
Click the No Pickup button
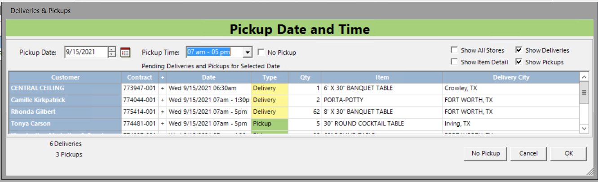pyautogui.click(x=485, y=153)
